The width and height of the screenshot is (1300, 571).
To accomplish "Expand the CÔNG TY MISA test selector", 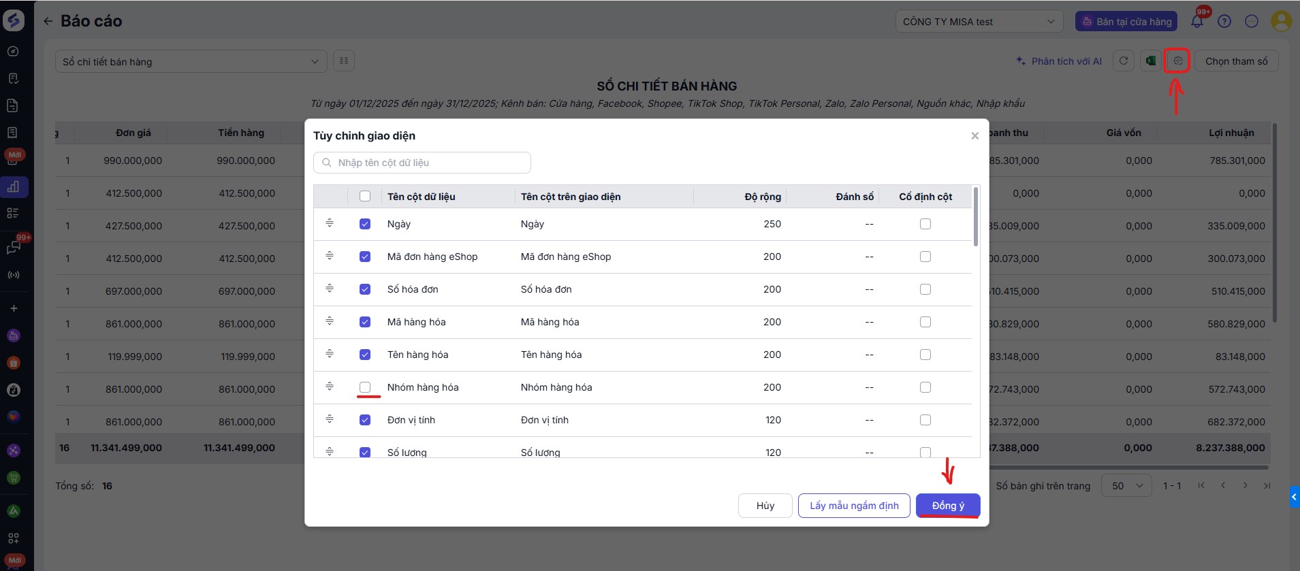I will [x=979, y=22].
